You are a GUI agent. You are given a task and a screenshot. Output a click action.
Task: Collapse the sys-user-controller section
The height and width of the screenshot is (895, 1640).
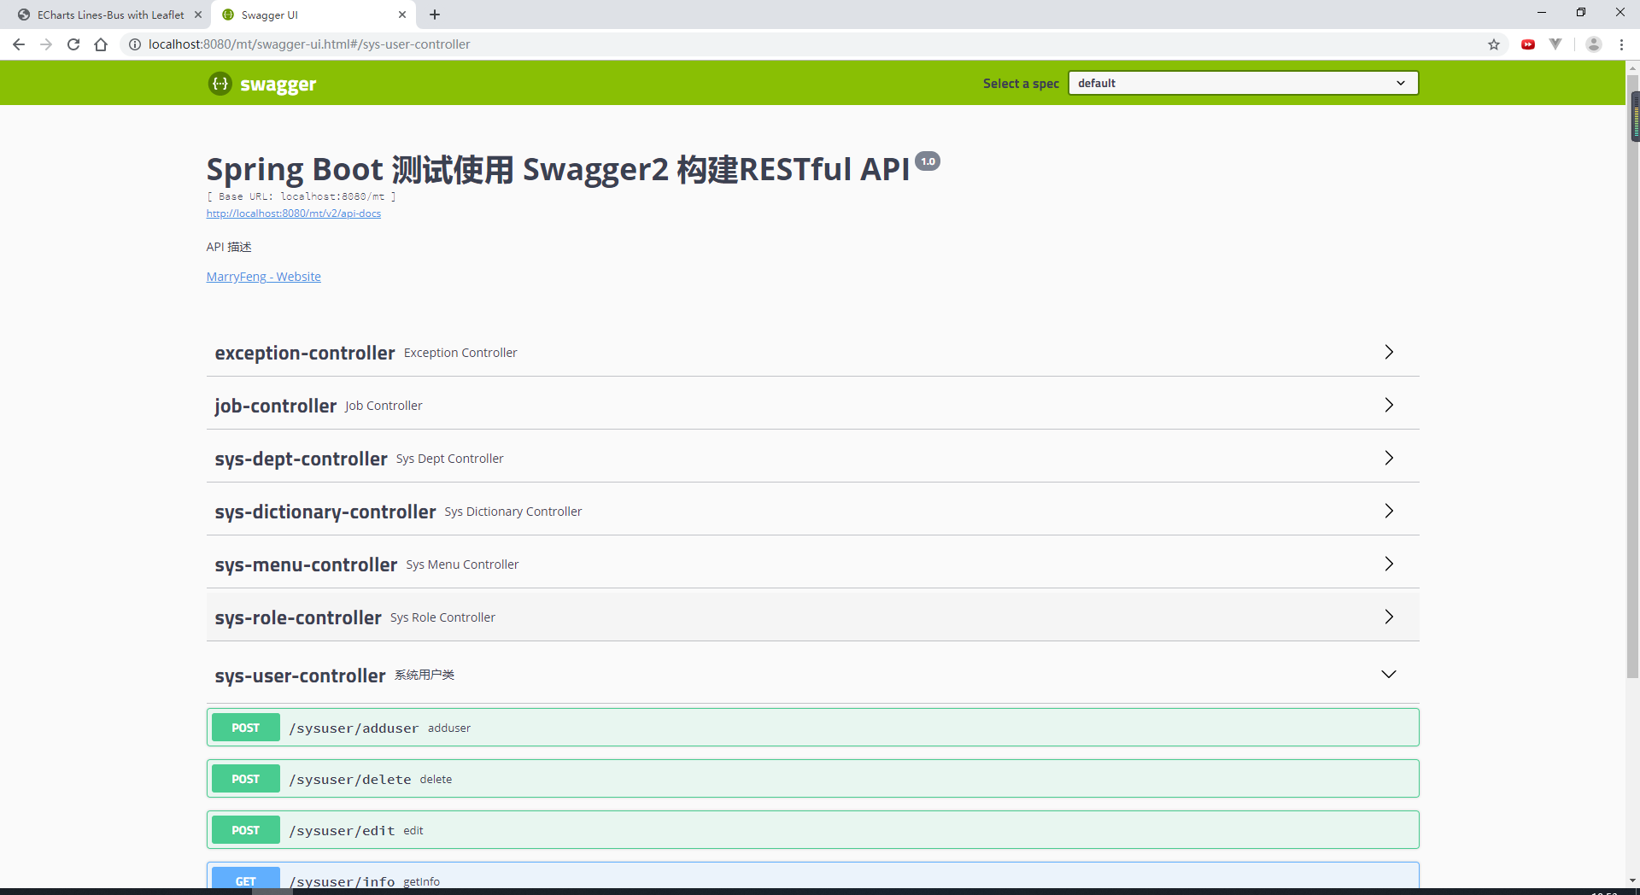tap(812, 675)
